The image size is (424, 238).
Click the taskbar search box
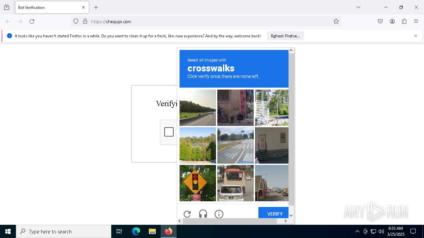coord(64,231)
